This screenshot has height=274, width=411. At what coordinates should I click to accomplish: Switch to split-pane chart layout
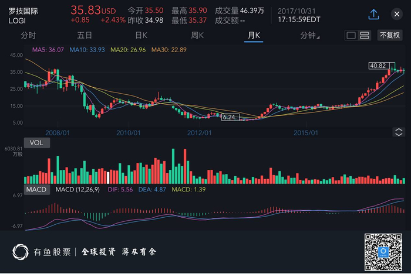click(363, 36)
